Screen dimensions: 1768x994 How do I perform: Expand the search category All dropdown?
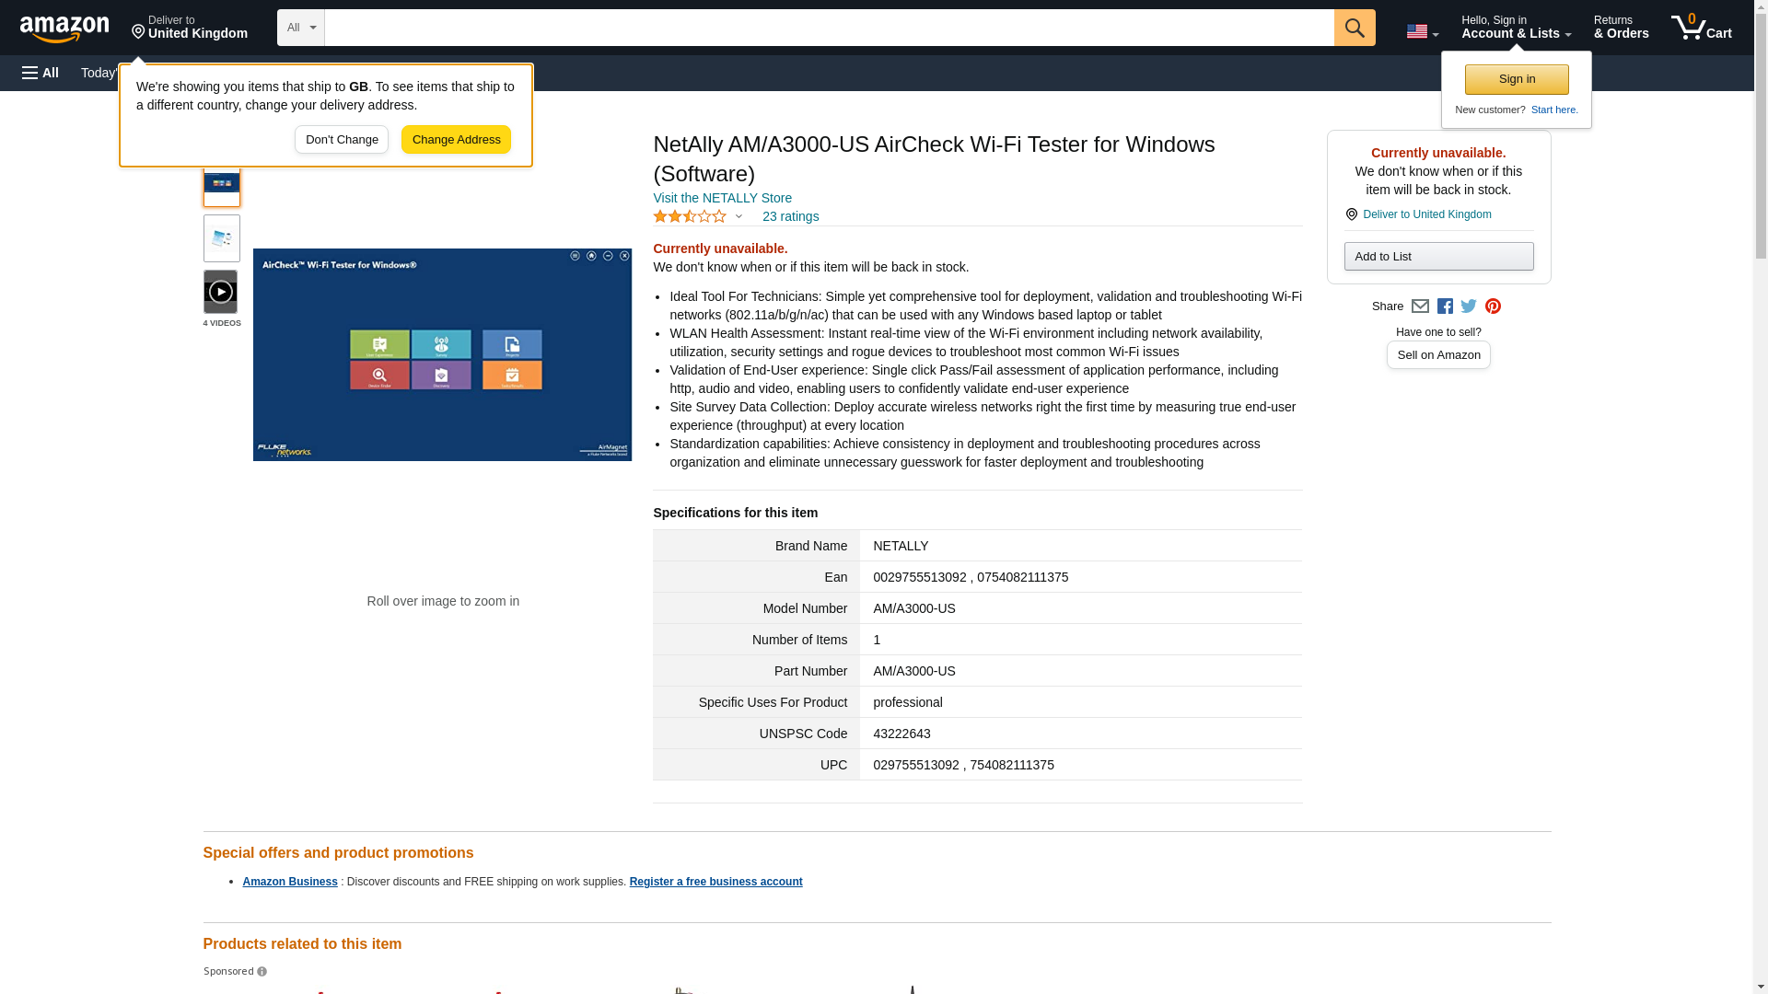[x=300, y=28]
